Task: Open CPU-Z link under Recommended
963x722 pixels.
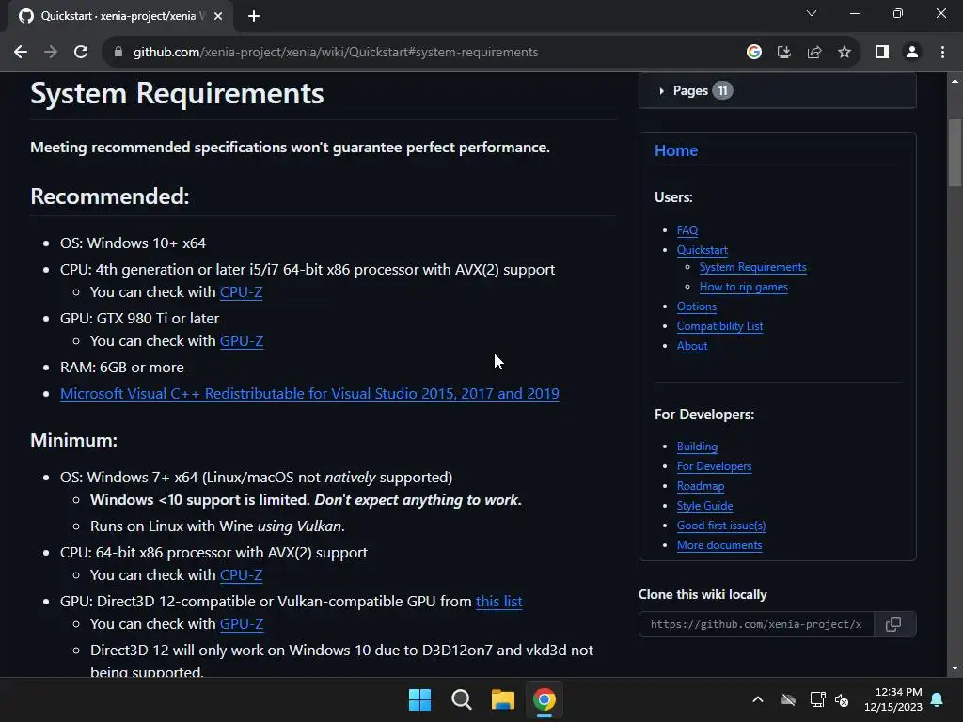Action: click(x=242, y=292)
